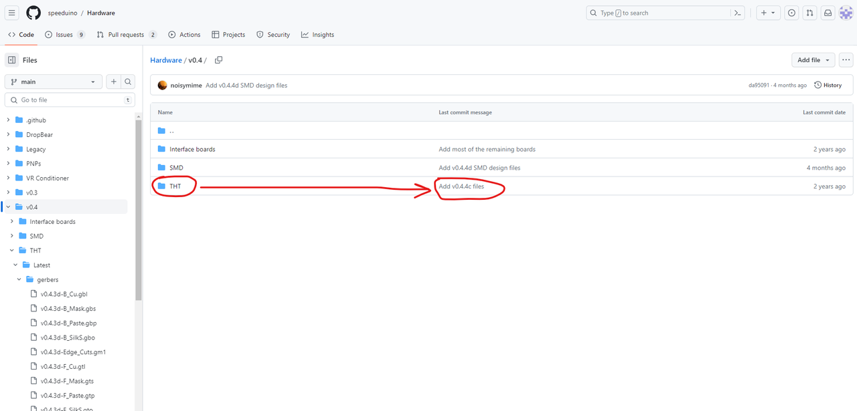Open v0.4.3d-F_Mask.gts file in tree
Viewport: 857px width, 411px height.
tap(67, 381)
